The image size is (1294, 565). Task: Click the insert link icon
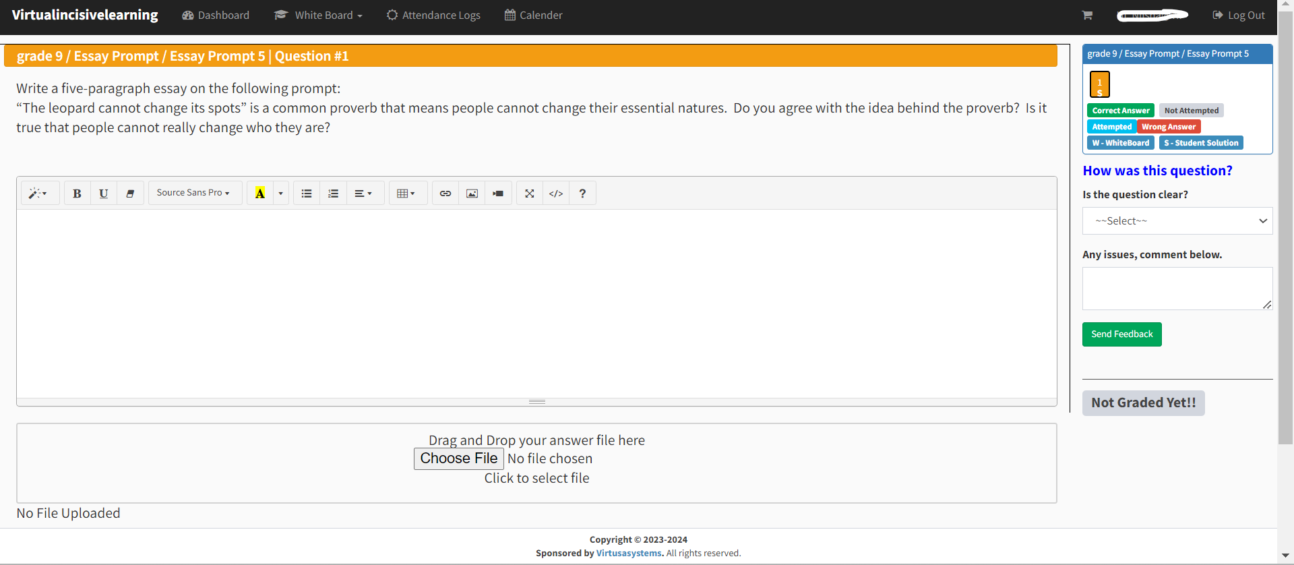click(445, 194)
